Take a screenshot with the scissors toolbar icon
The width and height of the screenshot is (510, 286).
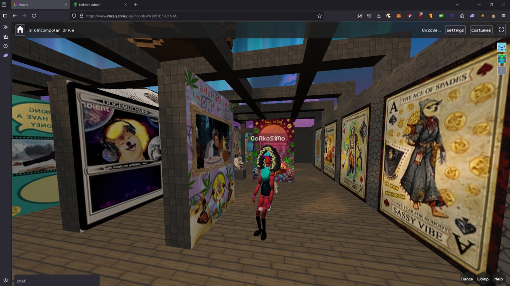pos(359,16)
